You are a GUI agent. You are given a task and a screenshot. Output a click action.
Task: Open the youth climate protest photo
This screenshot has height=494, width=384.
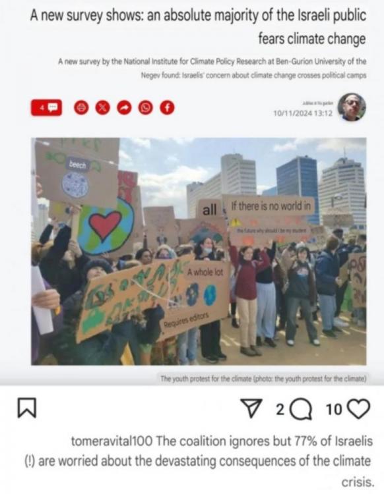tap(199, 252)
